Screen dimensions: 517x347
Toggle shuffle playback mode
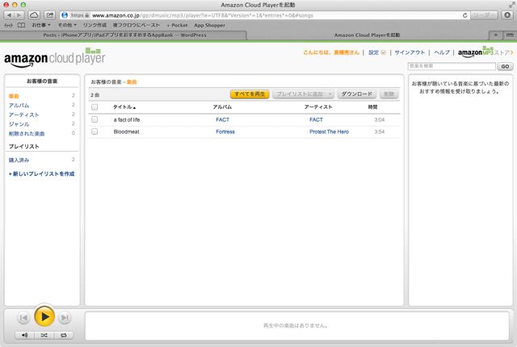point(44,335)
